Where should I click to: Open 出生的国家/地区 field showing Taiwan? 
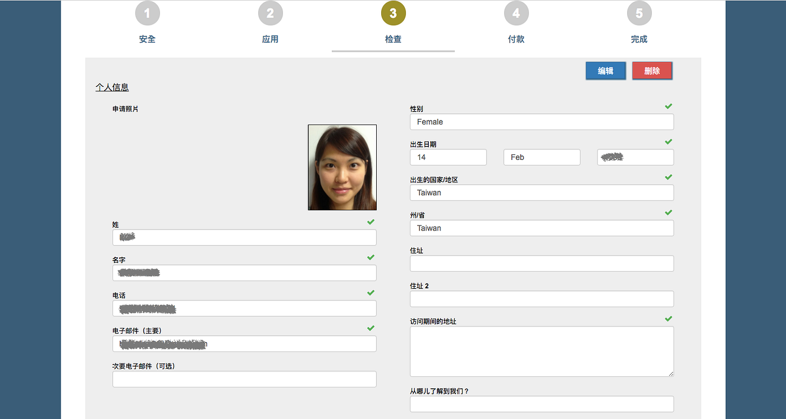542,192
